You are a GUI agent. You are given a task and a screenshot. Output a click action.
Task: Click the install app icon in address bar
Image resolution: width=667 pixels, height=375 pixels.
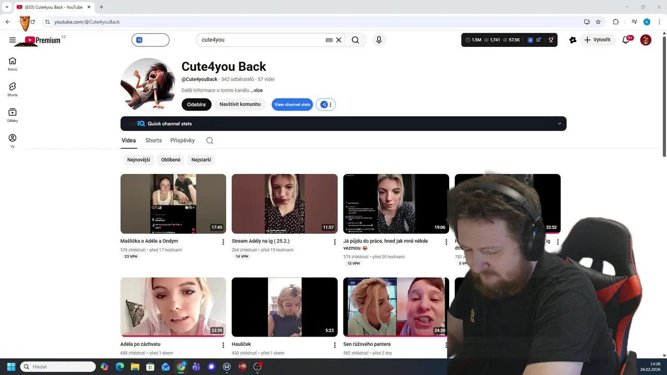pos(587,22)
